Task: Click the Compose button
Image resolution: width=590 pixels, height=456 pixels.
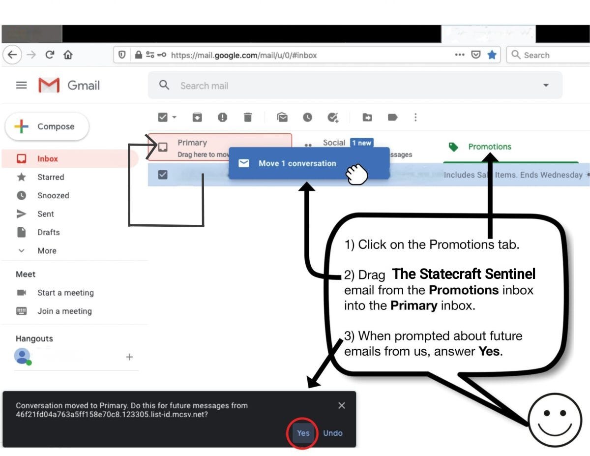Action: click(47, 126)
